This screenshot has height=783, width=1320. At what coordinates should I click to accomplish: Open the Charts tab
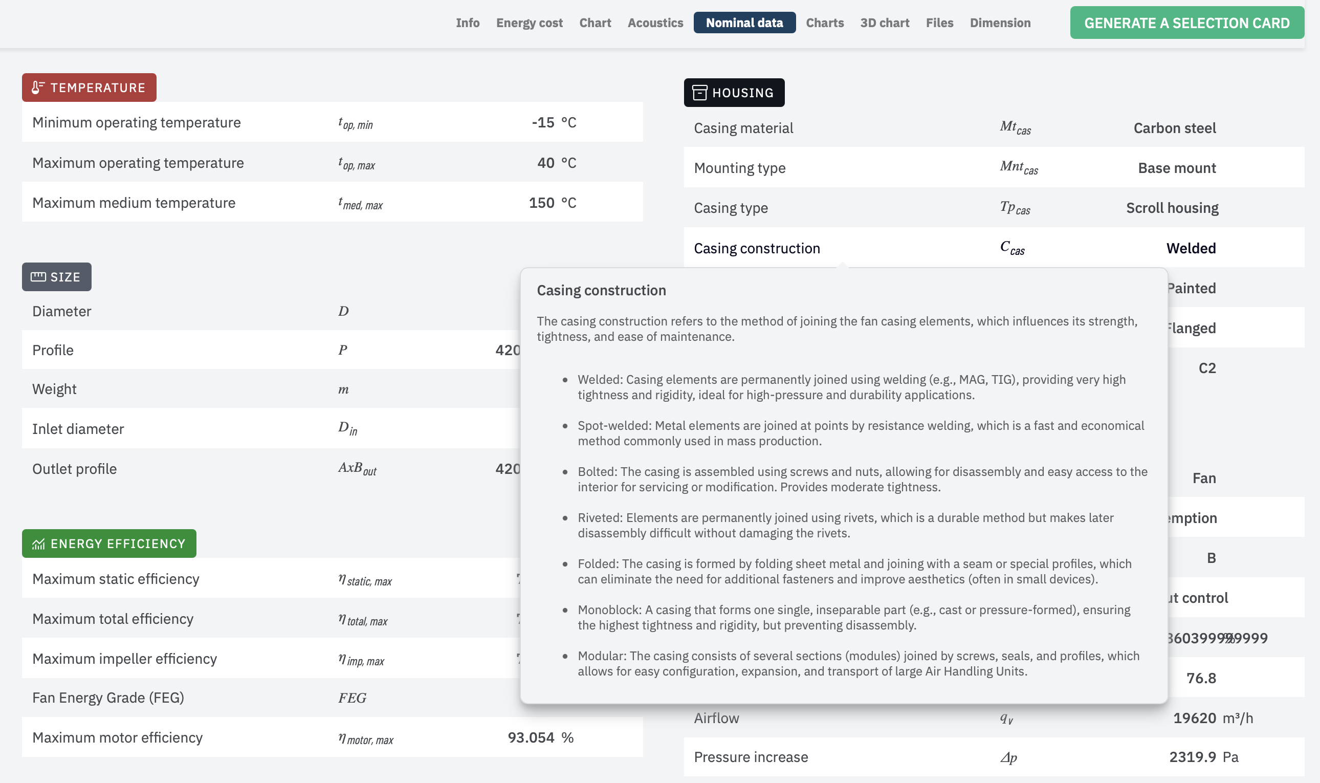pos(824,23)
